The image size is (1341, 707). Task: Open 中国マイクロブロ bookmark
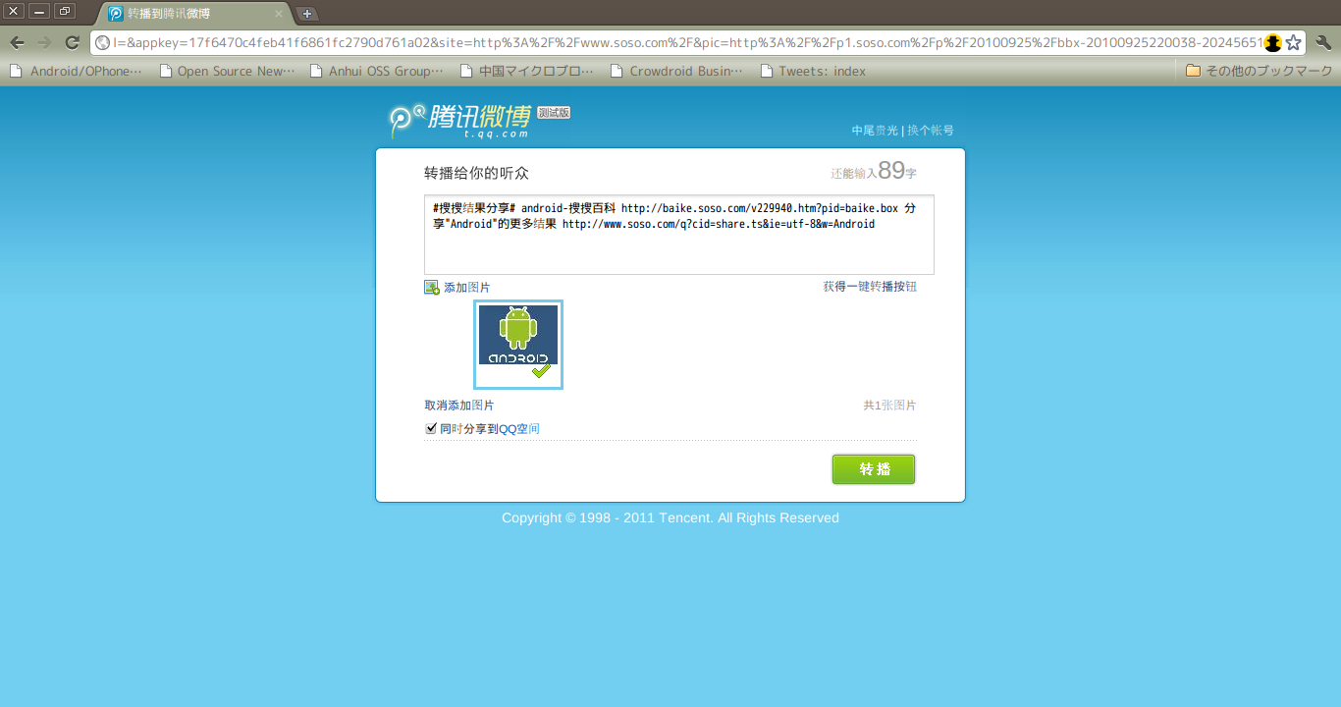pyautogui.click(x=527, y=71)
